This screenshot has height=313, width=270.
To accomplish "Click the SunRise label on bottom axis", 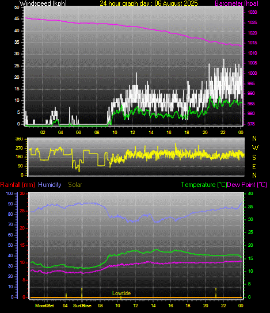I will tap(82, 306).
